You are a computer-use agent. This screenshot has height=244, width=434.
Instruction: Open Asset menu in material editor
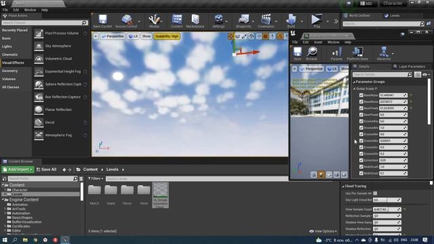(x=318, y=42)
